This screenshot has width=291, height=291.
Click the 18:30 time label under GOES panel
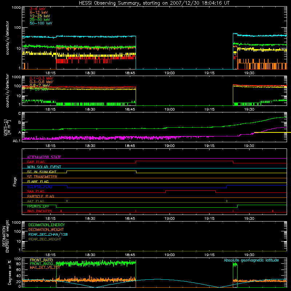[x=90, y=146]
